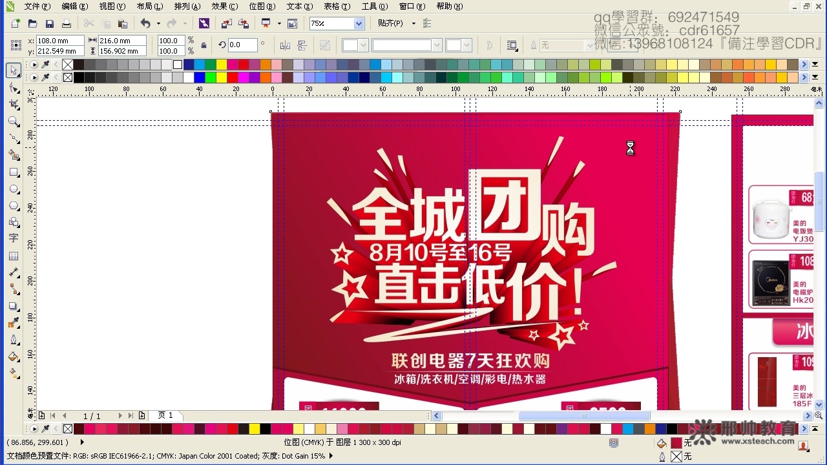Select the Ellipse tool
This screenshot has width=827, height=465.
(x=13, y=189)
